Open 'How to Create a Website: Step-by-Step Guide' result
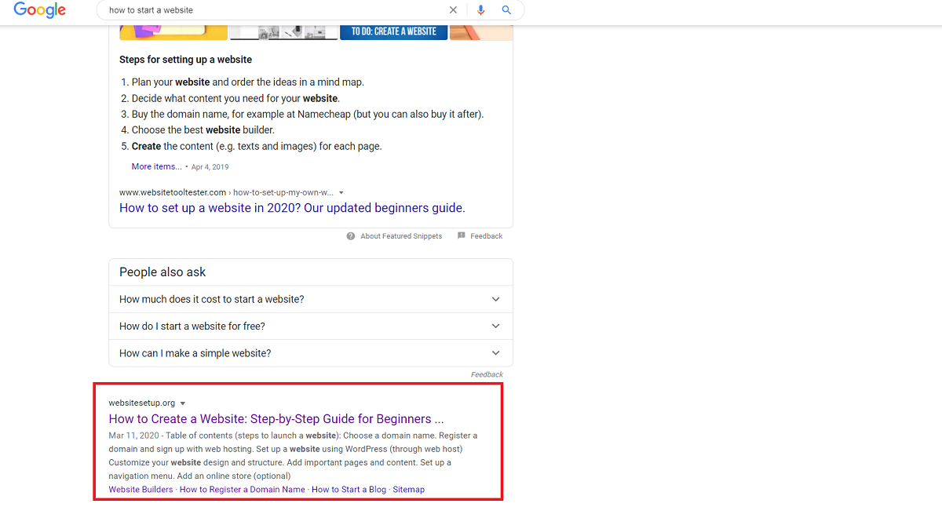This screenshot has height=507, width=942. tap(276, 419)
